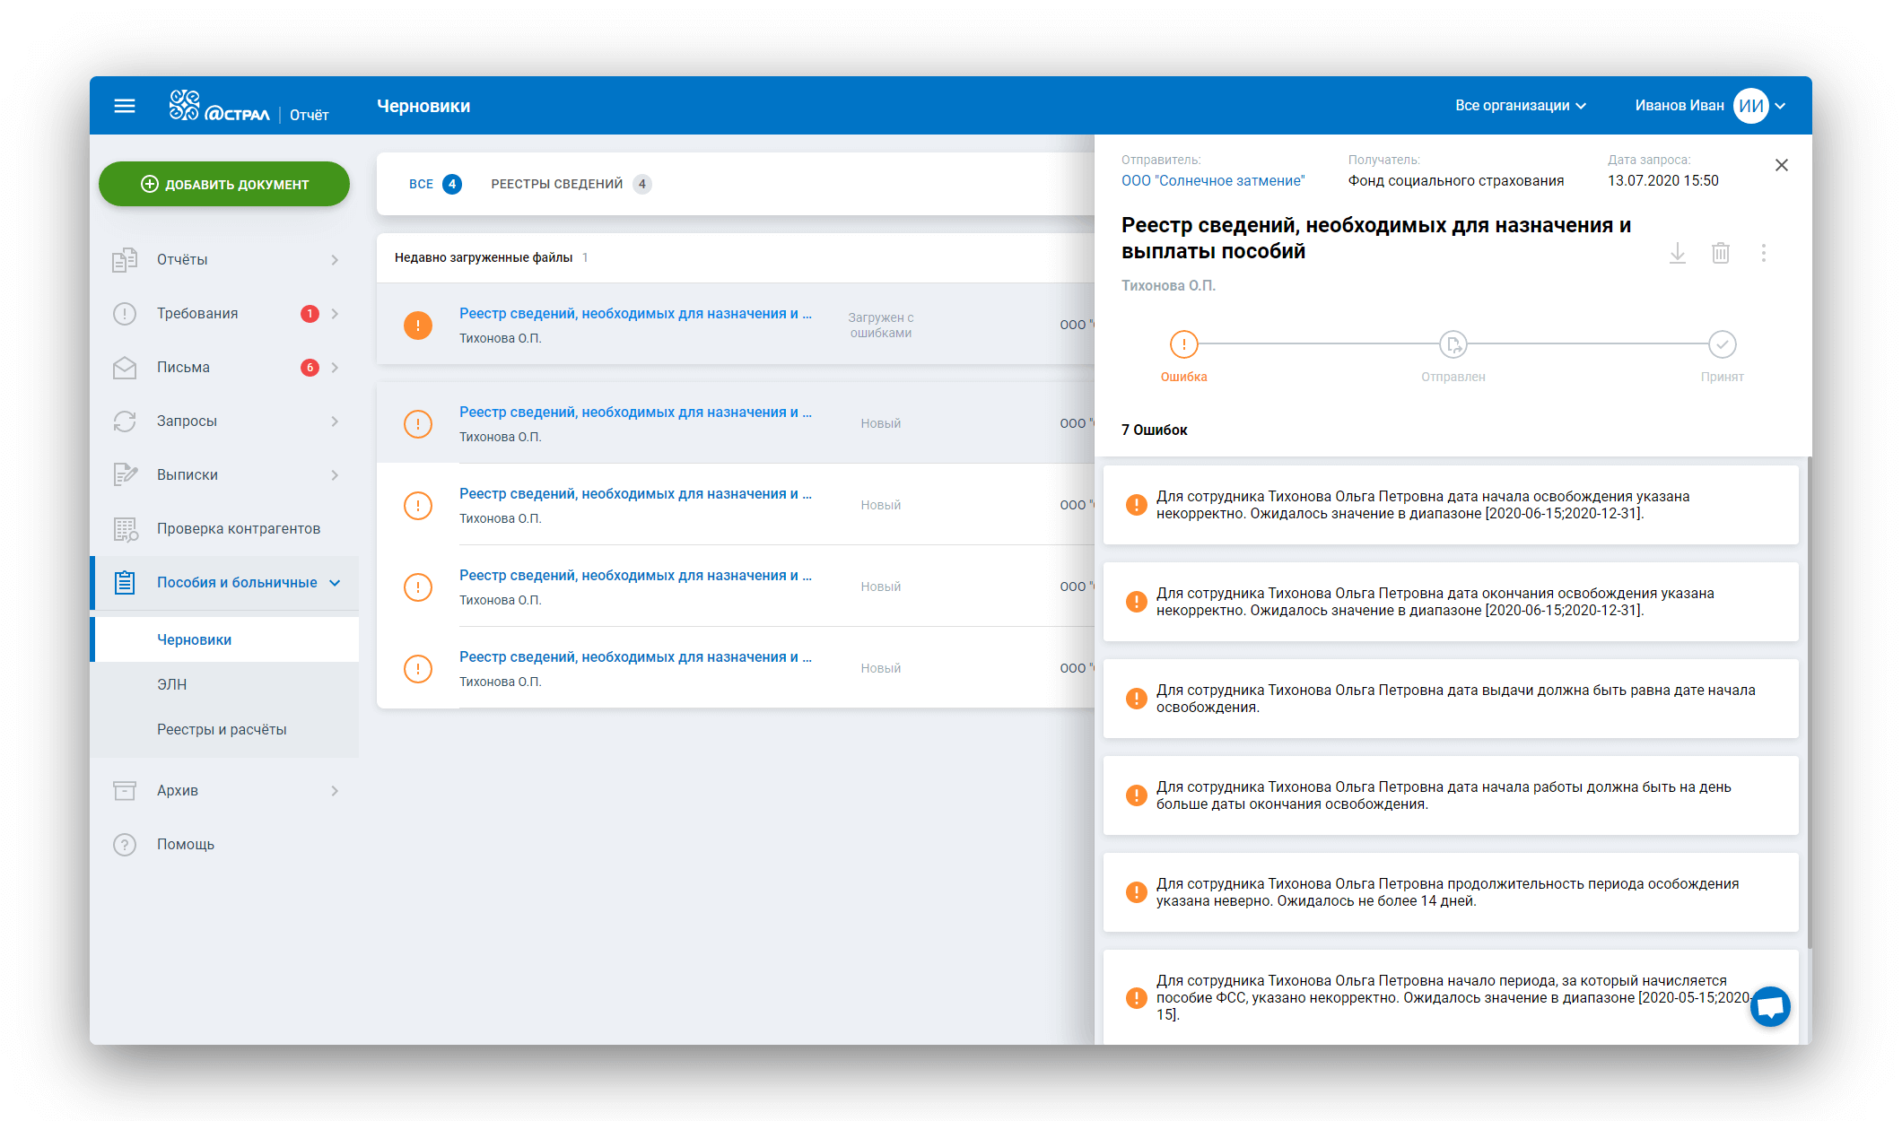Screen dimensions: 1902x1121
Task: Click the red 1 badge on Требования
Action: pyautogui.click(x=310, y=314)
